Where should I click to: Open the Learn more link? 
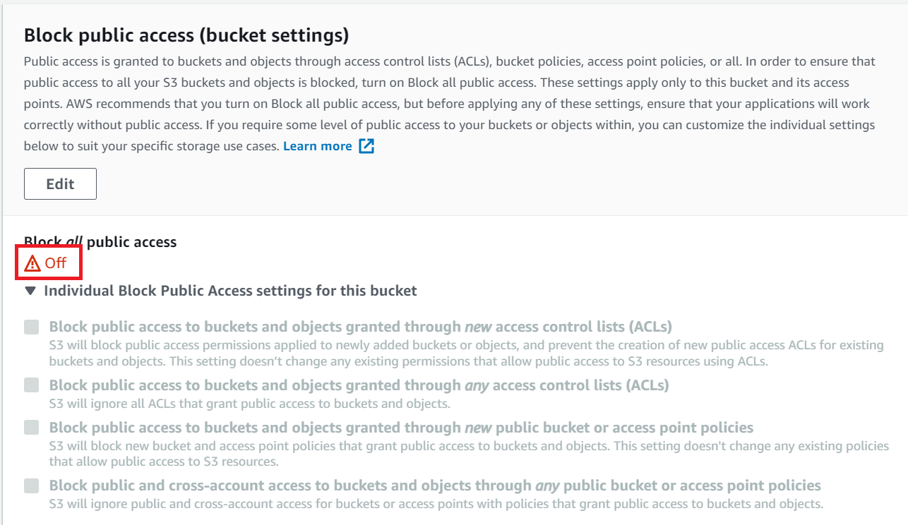(317, 146)
